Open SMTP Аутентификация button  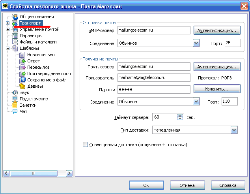[x=217, y=30]
